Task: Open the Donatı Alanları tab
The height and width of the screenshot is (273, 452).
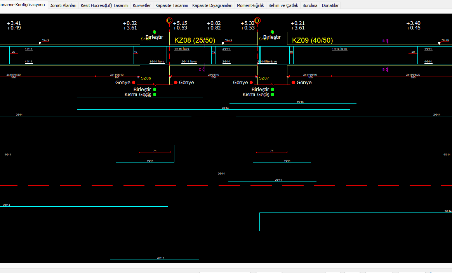Action: 63,5
